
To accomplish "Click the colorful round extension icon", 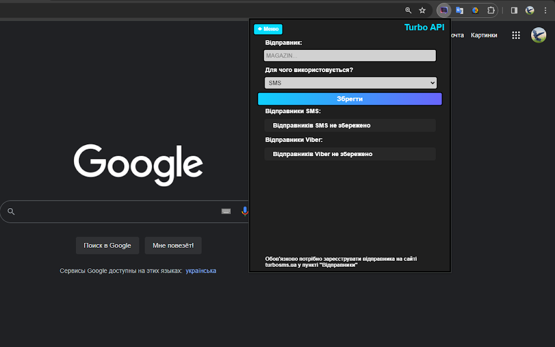I will [475, 10].
